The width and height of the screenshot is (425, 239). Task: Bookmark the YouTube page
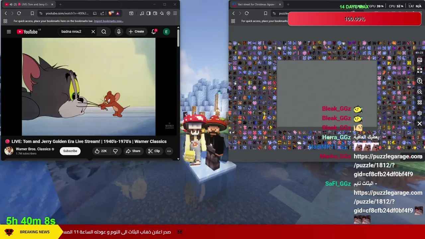coord(32,13)
